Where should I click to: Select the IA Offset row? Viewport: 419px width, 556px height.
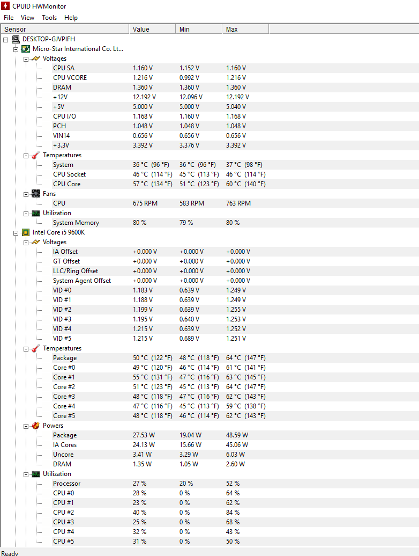(x=235, y=251)
